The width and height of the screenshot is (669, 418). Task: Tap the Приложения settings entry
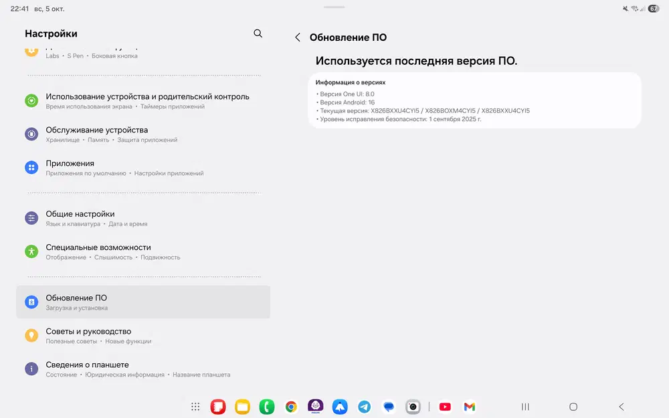(x=143, y=167)
